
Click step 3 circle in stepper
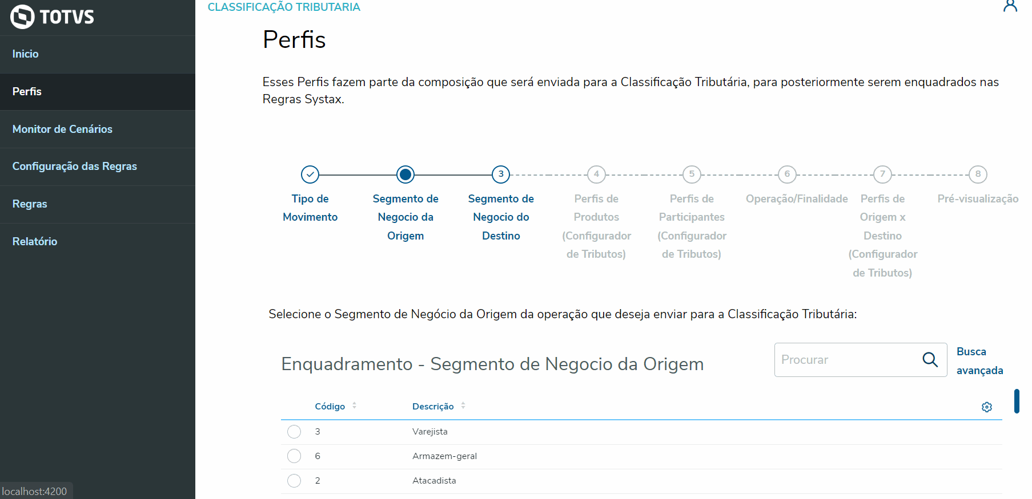[501, 175]
